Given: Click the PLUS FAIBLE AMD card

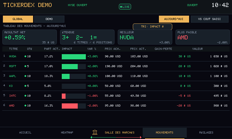Looking at the screenshot, I should click(x=203, y=37).
